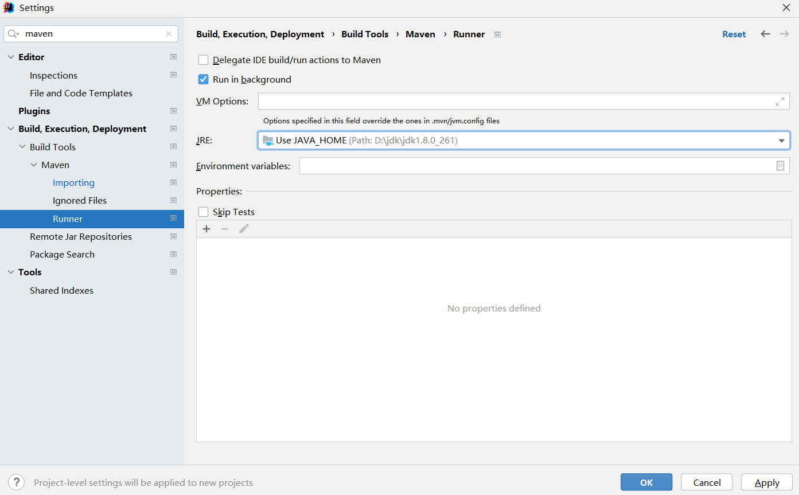Image resolution: width=799 pixels, height=495 pixels.
Task: Confirm settings with OK button
Action: pos(646,482)
